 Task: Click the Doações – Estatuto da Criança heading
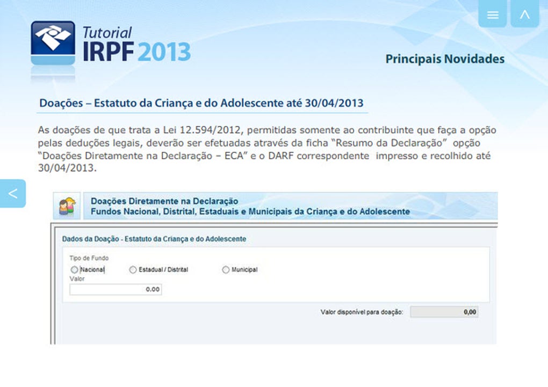[201, 103]
